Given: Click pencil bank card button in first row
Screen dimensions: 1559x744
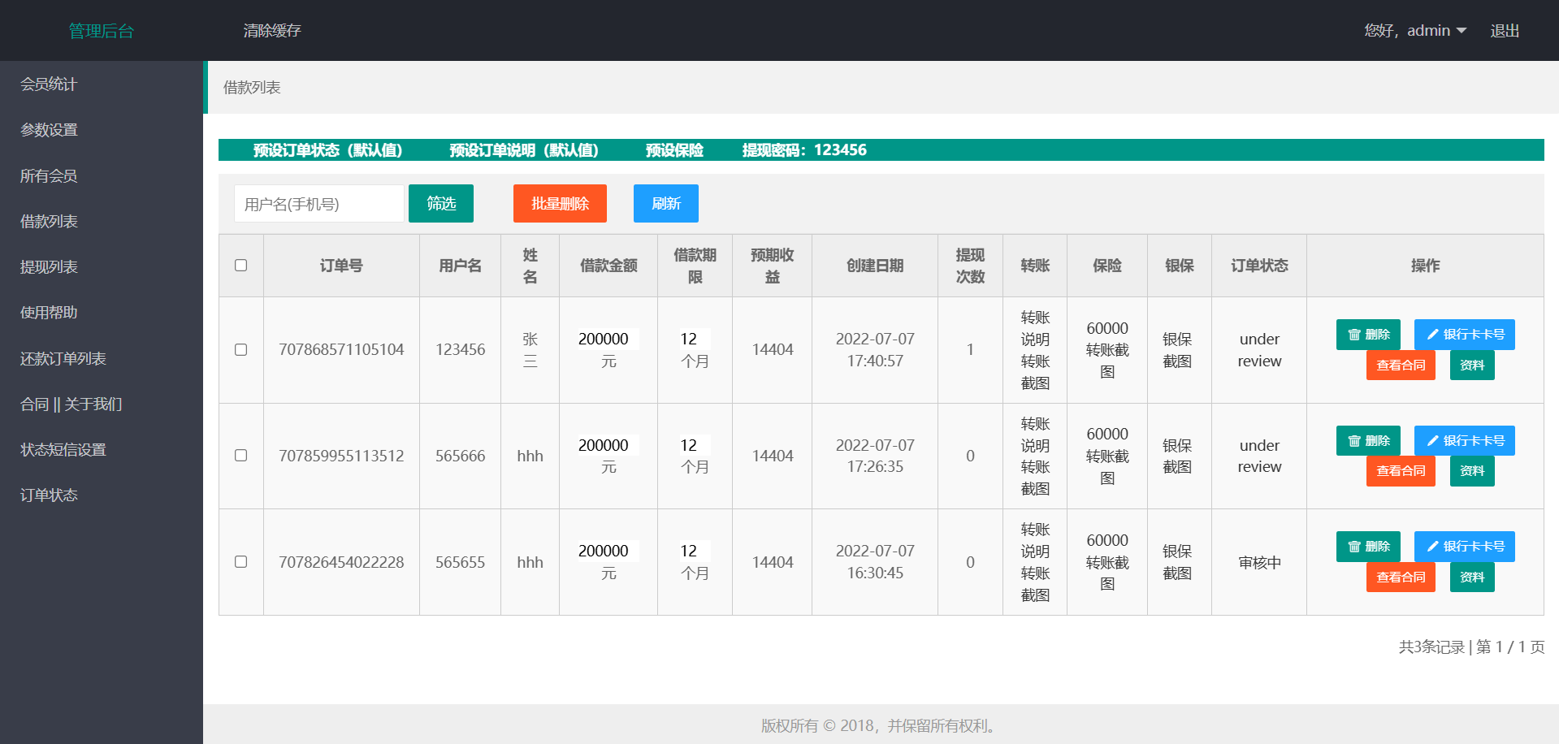Looking at the screenshot, I should coord(1464,335).
